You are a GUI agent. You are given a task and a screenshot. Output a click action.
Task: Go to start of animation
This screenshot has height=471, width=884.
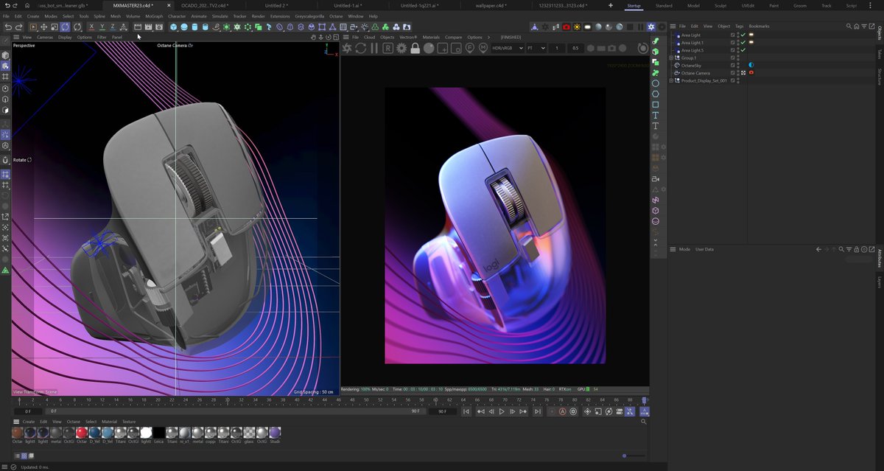click(466, 411)
